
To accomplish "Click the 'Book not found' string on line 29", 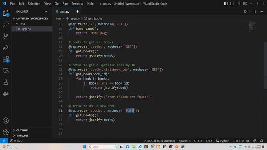I will (133, 97).
